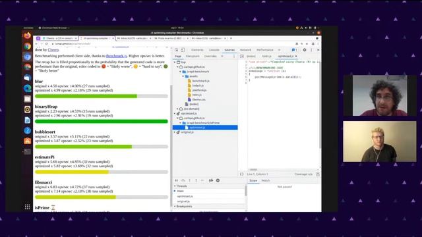The width and height of the screenshot is (422, 237).
Task: Click the step over debugger icon
Action: [x=183, y=180]
